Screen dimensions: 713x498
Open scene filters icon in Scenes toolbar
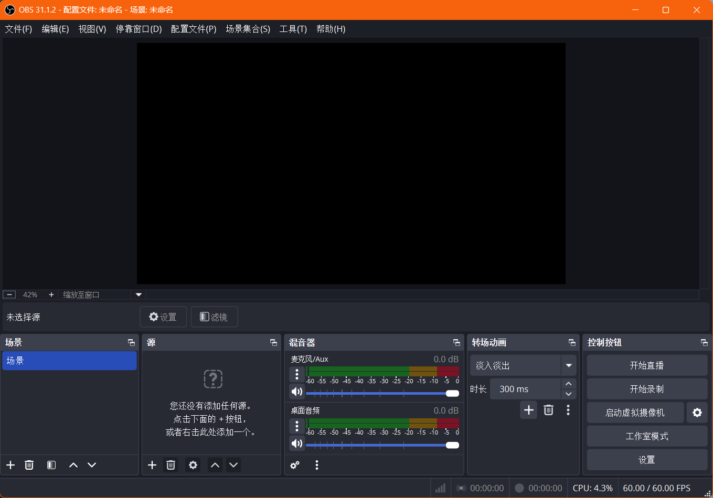[51, 464]
